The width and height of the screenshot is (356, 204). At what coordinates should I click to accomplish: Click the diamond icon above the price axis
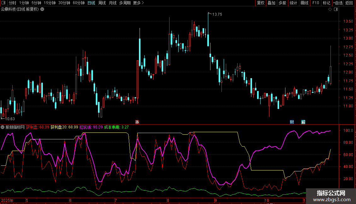tap(330, 9)
